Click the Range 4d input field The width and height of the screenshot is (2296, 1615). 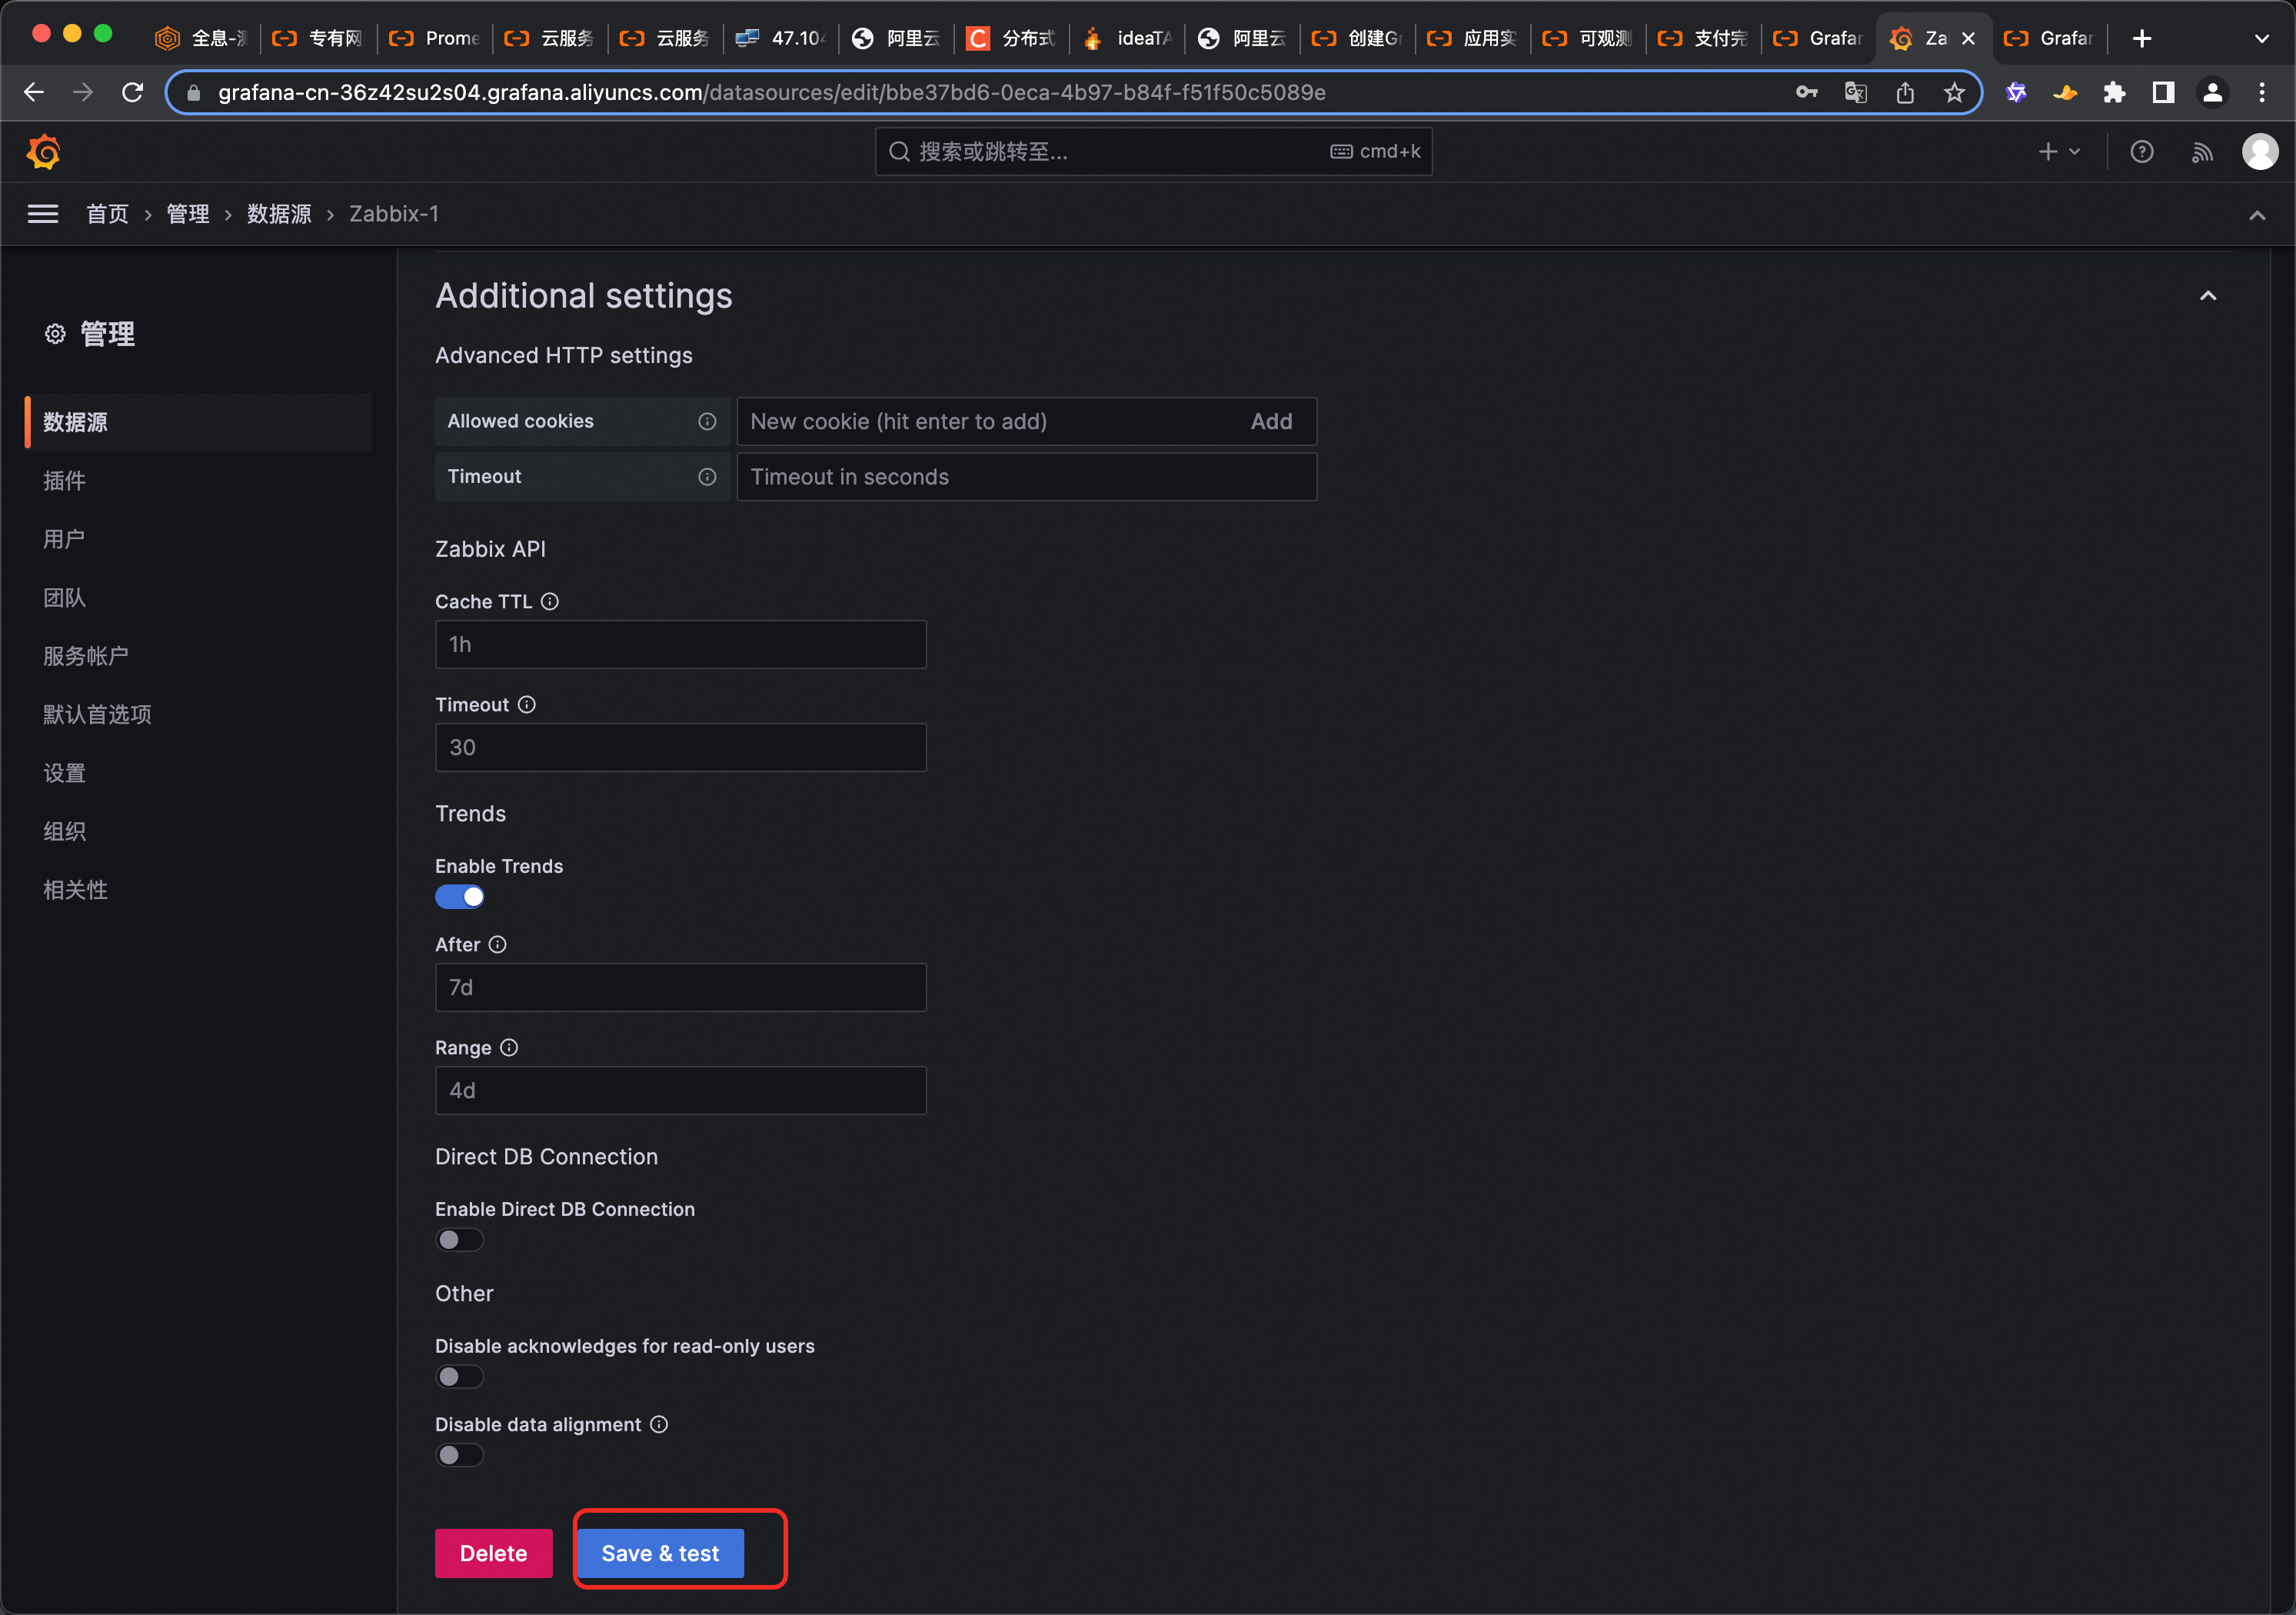click(681, 1091)
